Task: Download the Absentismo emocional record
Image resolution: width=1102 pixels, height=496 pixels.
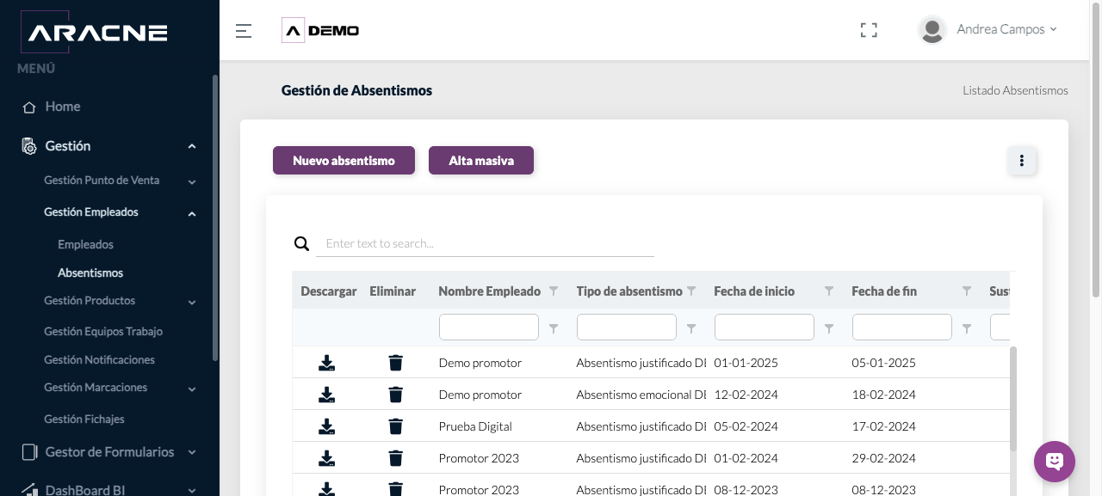Action: coord(326,395)
